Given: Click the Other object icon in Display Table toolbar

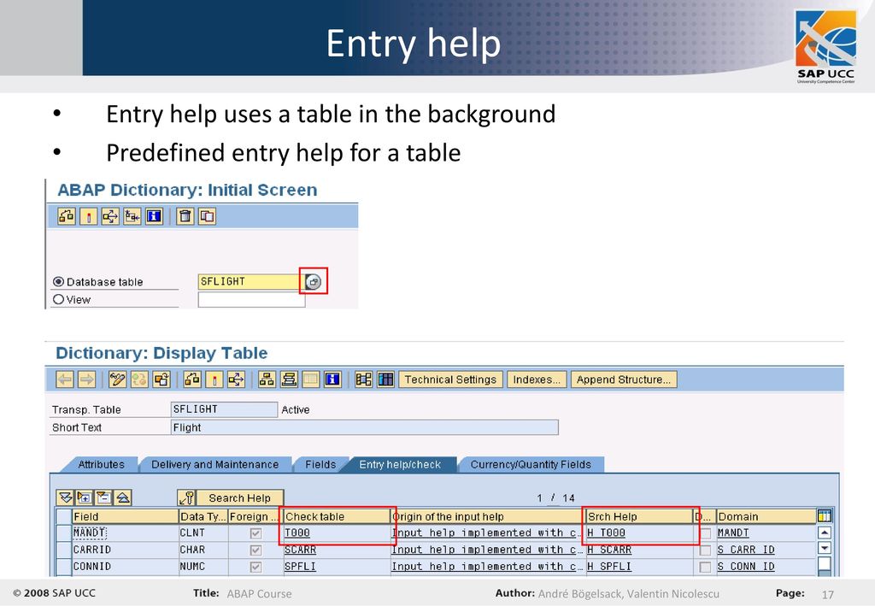Looking at the screenshot, I should pyautogui.click(x=161, y=379).
